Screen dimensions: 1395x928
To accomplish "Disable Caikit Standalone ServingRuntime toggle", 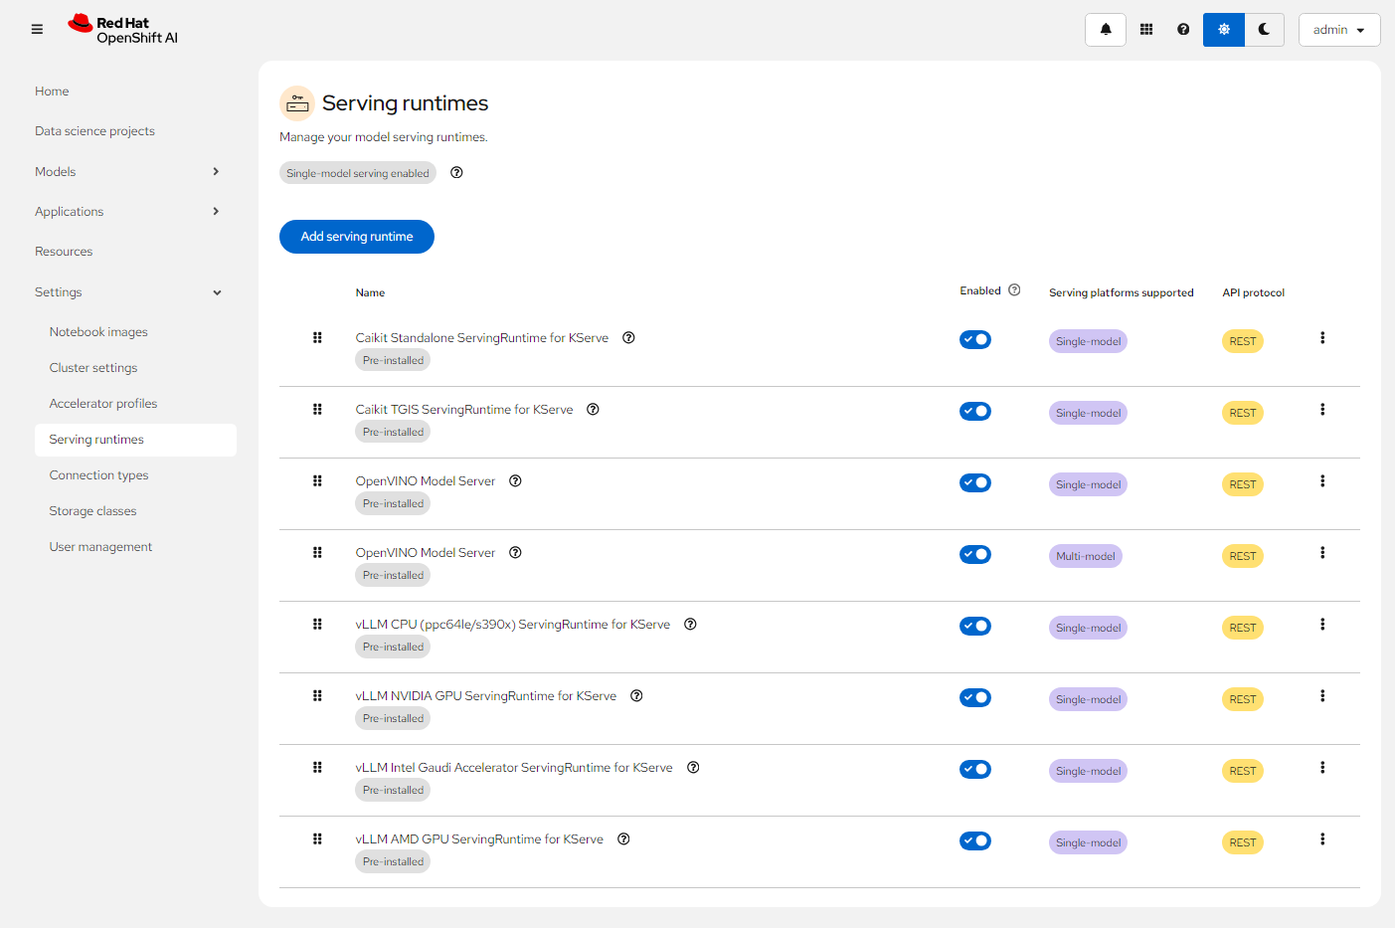I will point(975,339).
